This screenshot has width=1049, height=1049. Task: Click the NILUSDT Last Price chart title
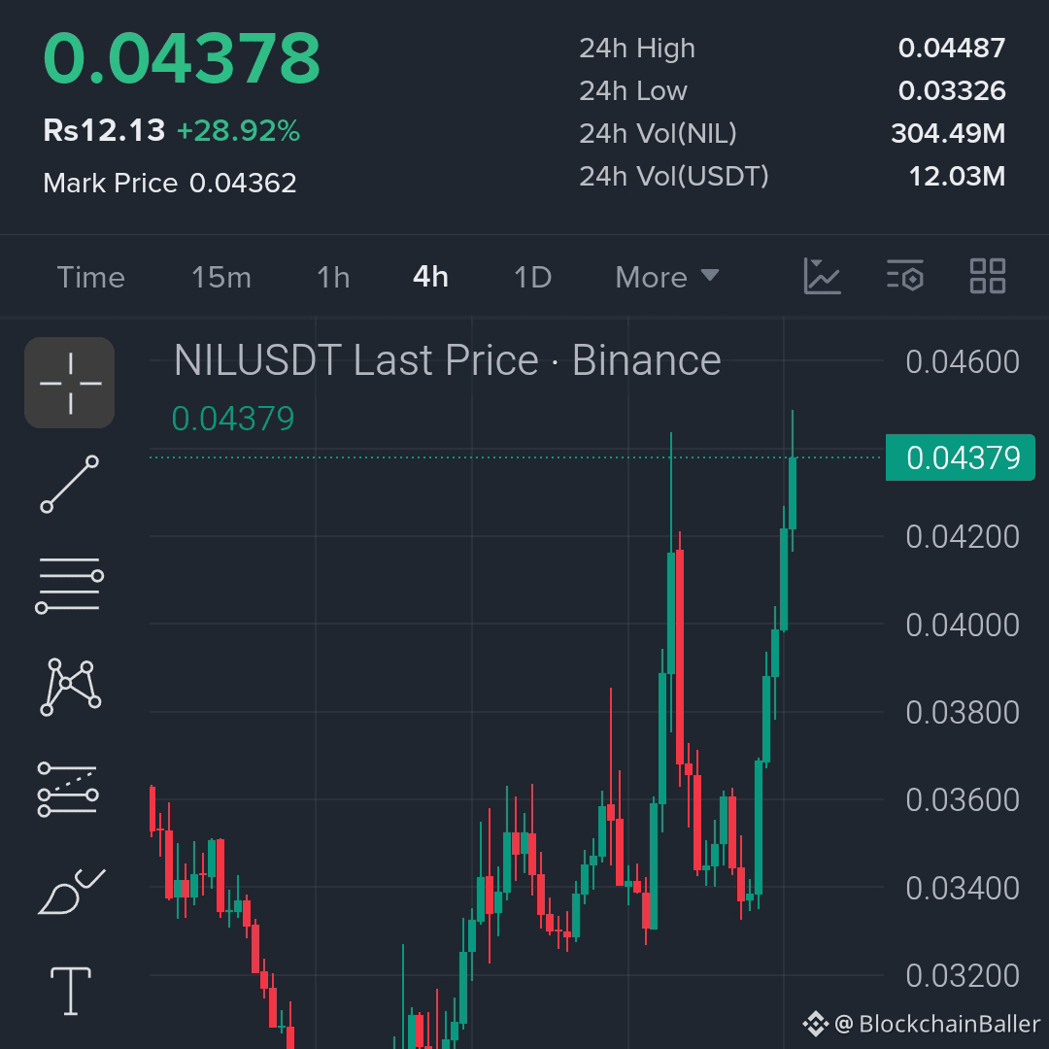click(447, 360)
